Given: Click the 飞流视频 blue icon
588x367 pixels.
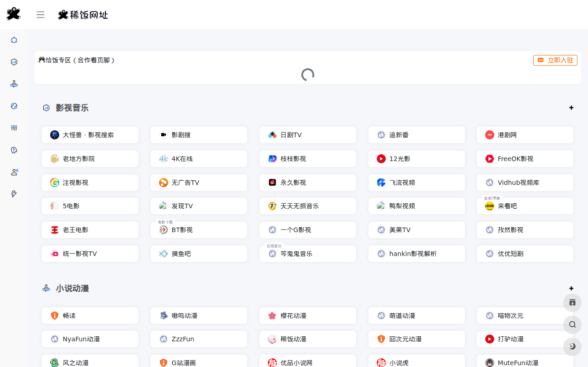Looking at the screenshot, I should pos(381,183).
